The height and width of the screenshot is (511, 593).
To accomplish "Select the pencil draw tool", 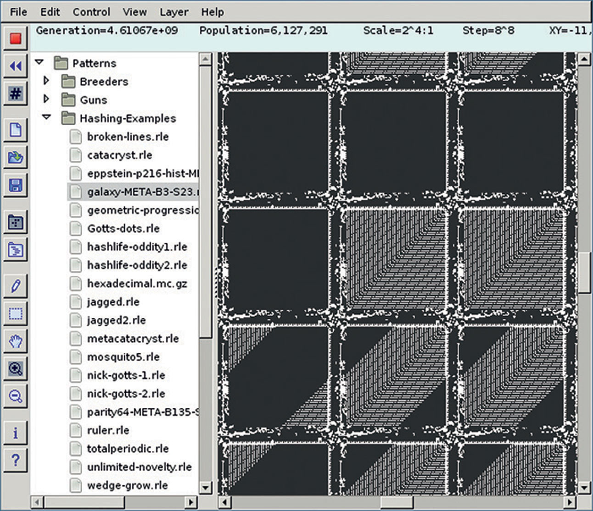I will tap(16, 287).
